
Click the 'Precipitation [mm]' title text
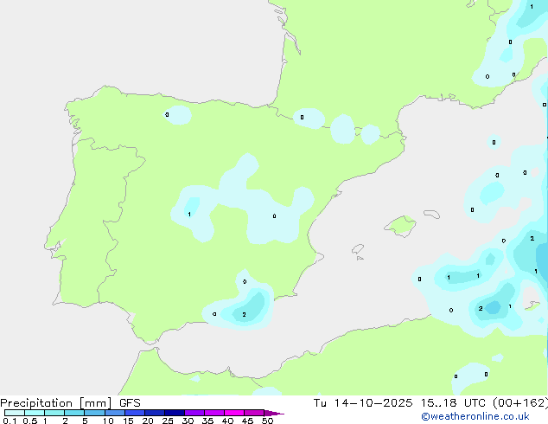pos(56,403)
